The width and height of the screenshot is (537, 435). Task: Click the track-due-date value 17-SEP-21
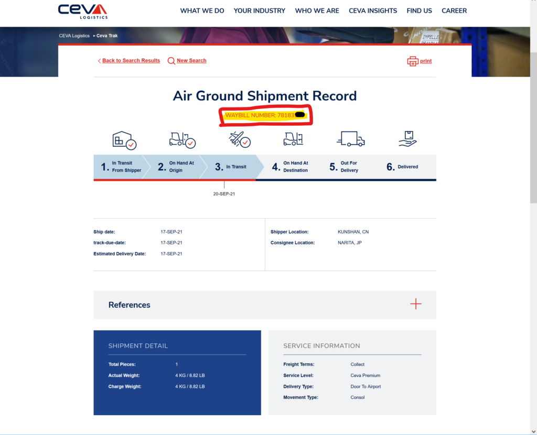point(171,243)
